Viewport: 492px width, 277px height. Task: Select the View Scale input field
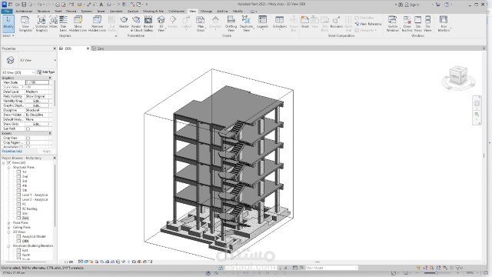[37, 82]
